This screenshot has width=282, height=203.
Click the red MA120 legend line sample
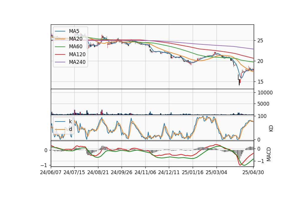tap(60, 54)
